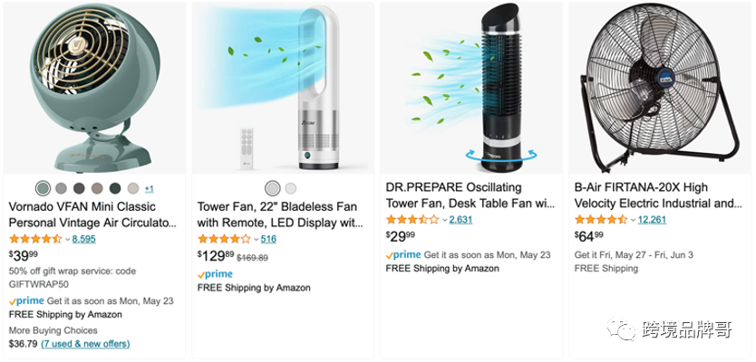Open the 8,595 reviews for Vornado
This screenshot has width=756, height=362.
83,239
